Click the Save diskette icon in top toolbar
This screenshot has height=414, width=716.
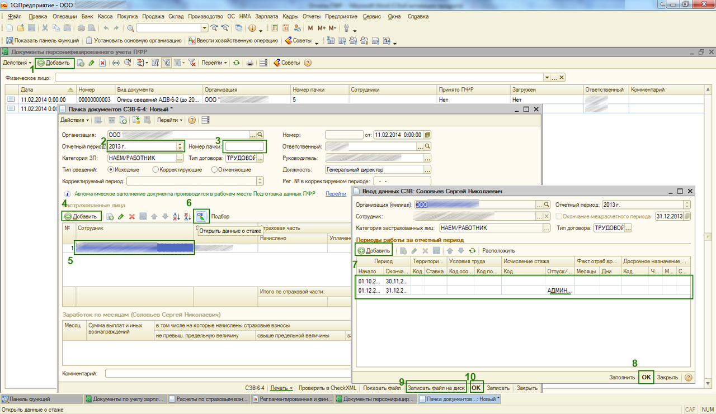31,28
